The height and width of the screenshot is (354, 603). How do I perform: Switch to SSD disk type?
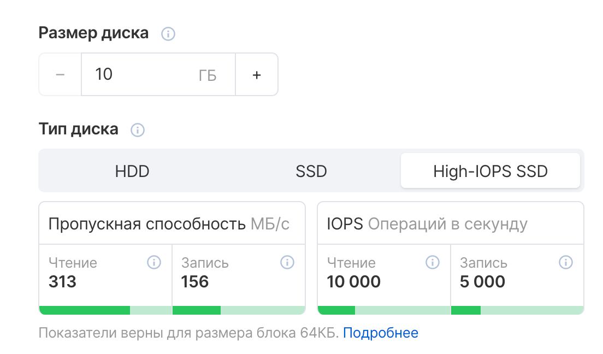[311, 172]
